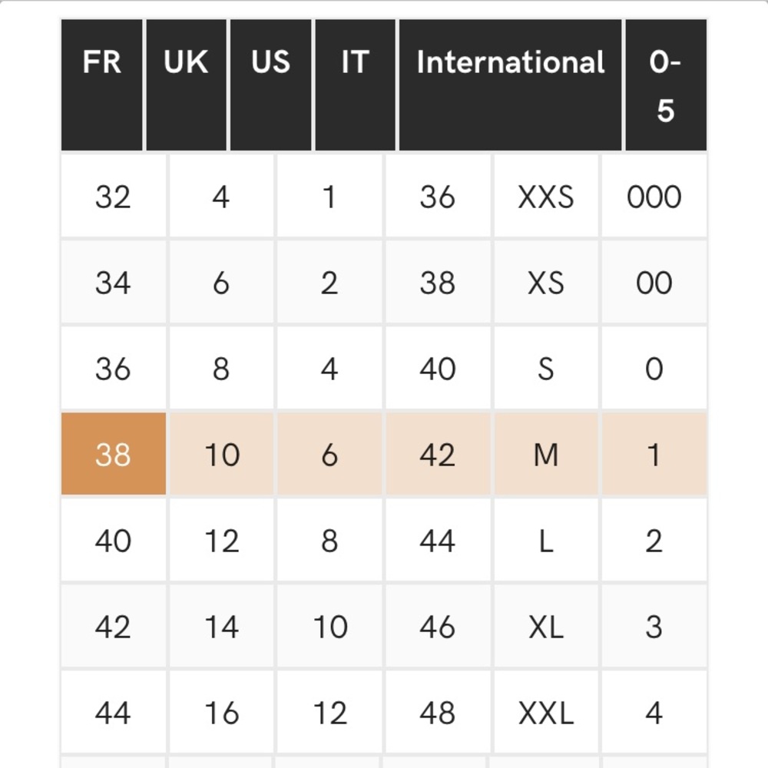Image resolution: width=768 pixels, height=768 pixels.
Task: Click the International column header
Action: pos(511,85)
